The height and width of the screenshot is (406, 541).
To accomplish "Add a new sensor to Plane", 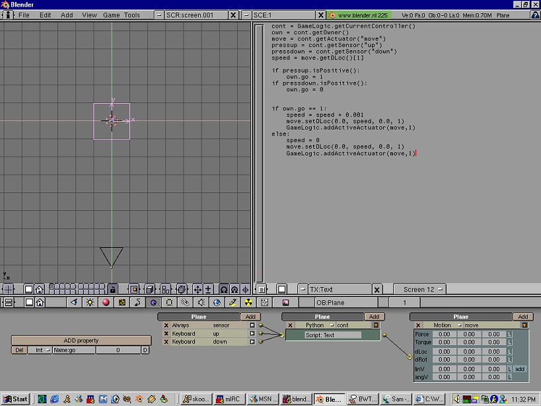I will pyautogui.click(x=250, y=317).
